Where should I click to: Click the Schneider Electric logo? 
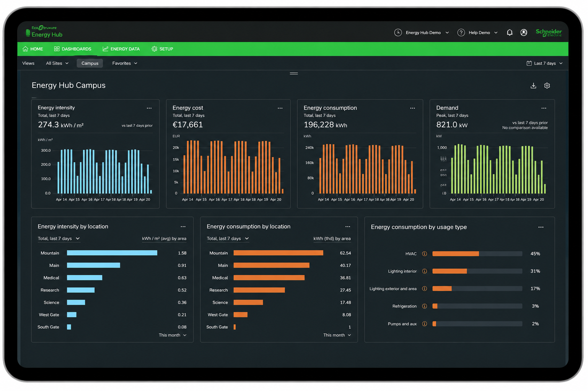point(549,32)
